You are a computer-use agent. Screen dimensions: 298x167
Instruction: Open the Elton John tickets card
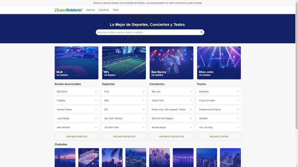point(219,63)
